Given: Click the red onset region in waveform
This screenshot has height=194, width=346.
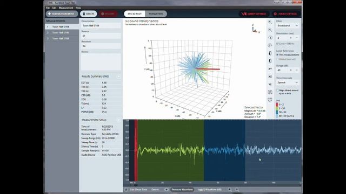Looking at the screenshot, I should pos(136,150).
